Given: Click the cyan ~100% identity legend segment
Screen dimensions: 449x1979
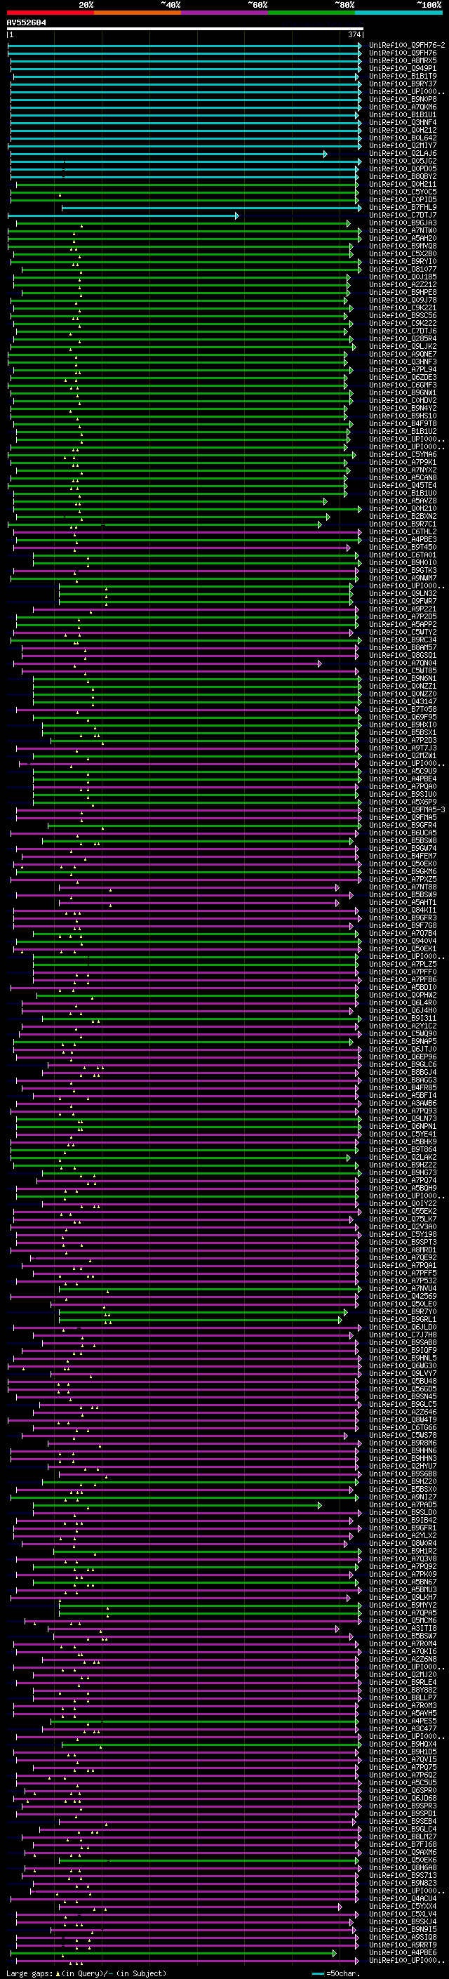Looking at the screenshot, I should pyautogui.click(x=398, y=13).
